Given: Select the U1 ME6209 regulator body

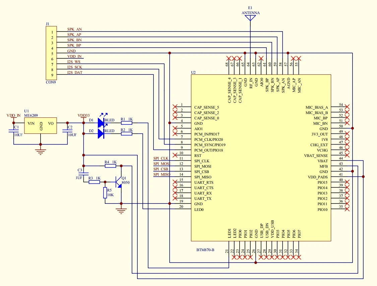Looking at the screenshot, I should point(41,125).
